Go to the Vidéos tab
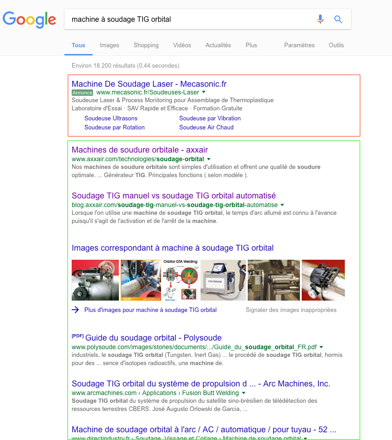 182,45
